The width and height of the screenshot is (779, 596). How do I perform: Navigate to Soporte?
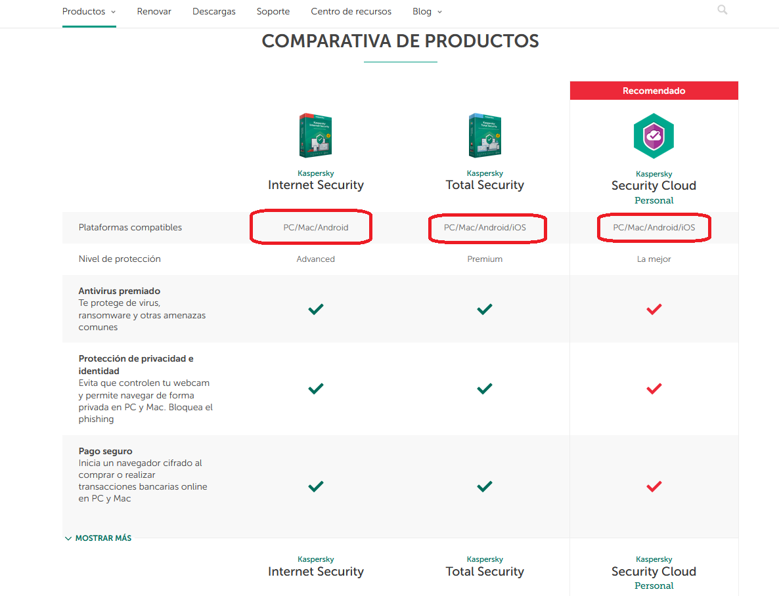273,11
